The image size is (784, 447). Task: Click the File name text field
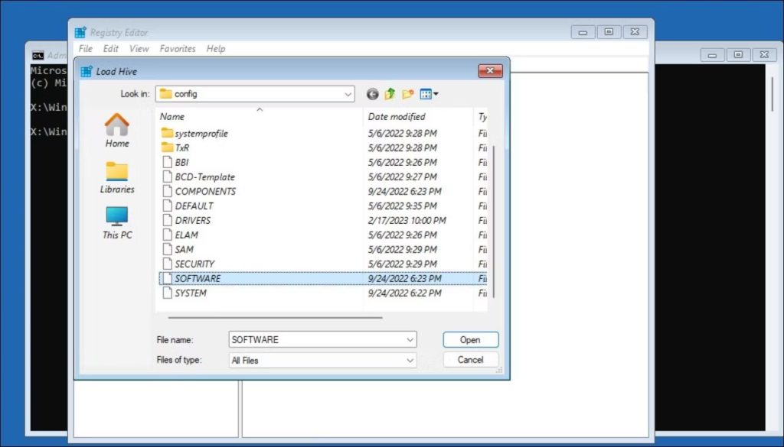click(315, 339)
